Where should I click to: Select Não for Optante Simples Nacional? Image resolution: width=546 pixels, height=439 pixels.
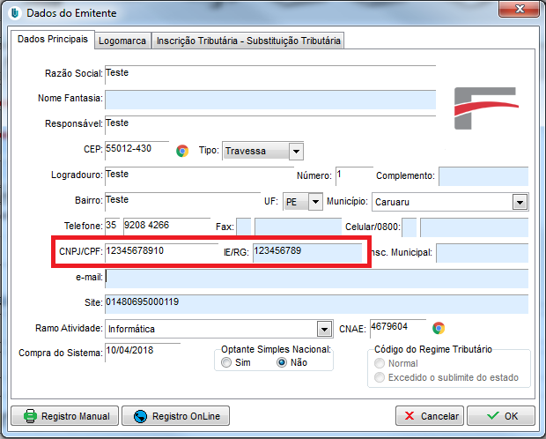tap(283, 362)
